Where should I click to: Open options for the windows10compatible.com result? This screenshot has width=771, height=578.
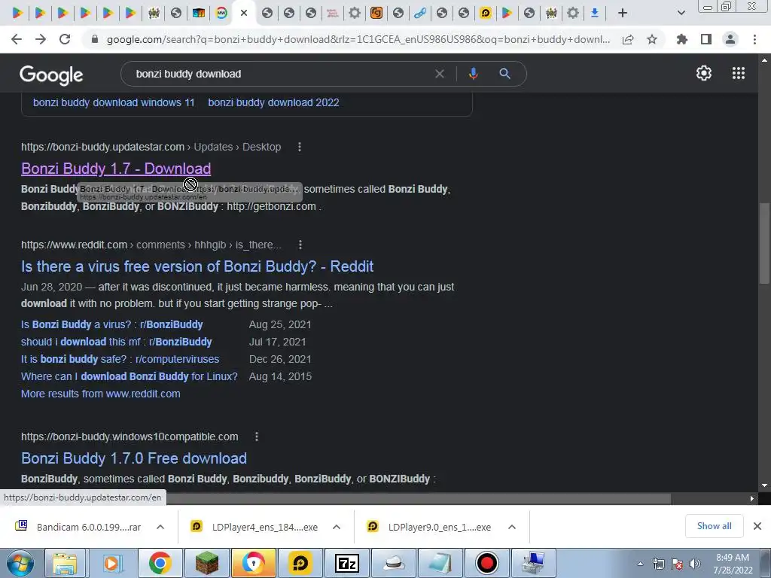pyautogui.click(x=257, y=437)
